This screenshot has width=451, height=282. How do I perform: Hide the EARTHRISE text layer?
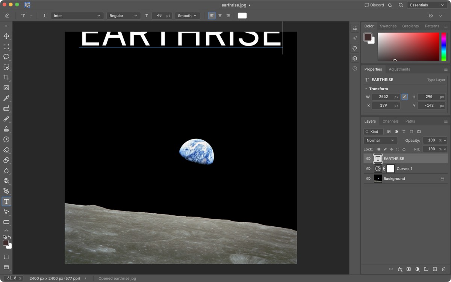click(x=368, y=159)
